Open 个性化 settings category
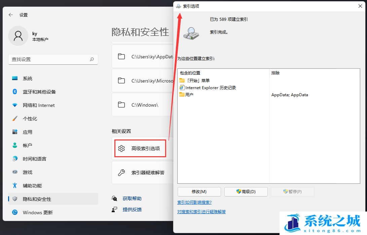The image size is (367, 235). tap(53, 119)
